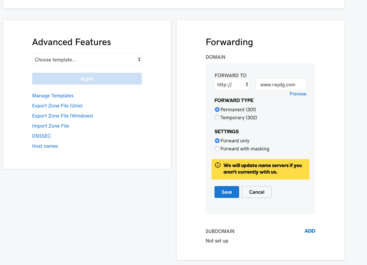Open the Import Zone File link
The image size is (367, 265).
click(x=50, y=126)
